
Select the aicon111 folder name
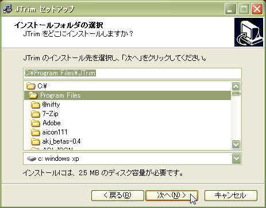(55, 132)
